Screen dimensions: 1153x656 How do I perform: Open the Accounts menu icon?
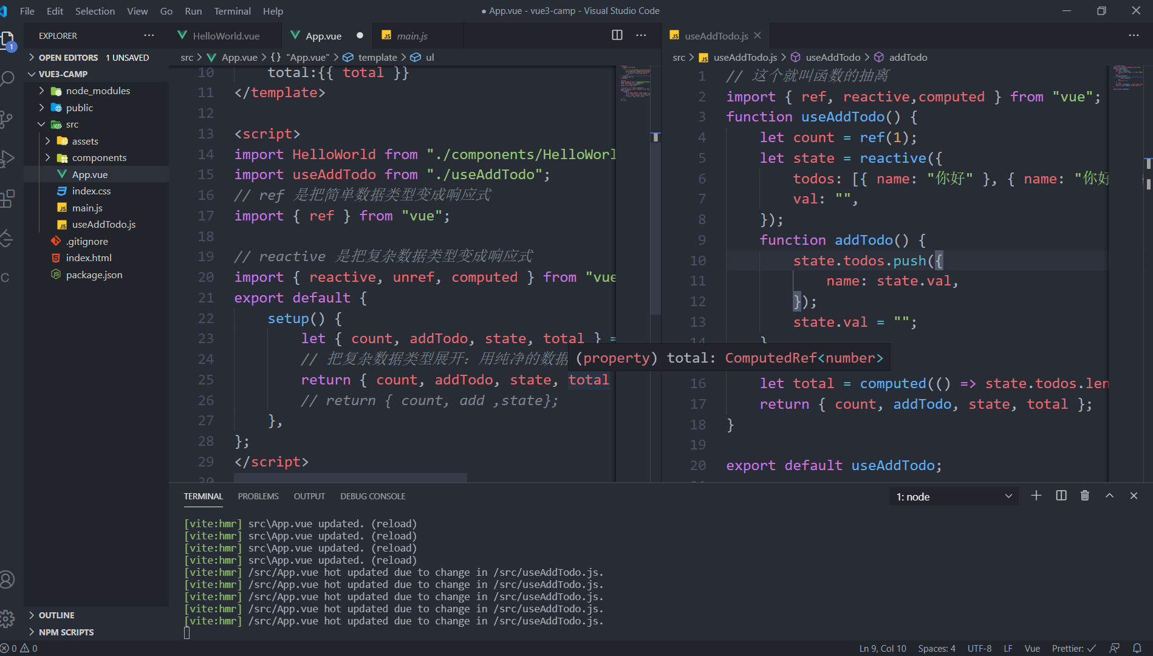(x=7, y=579)
